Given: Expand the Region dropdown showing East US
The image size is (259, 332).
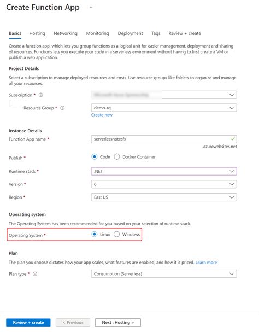Looking at the screenshot, I should coord(164,197).
